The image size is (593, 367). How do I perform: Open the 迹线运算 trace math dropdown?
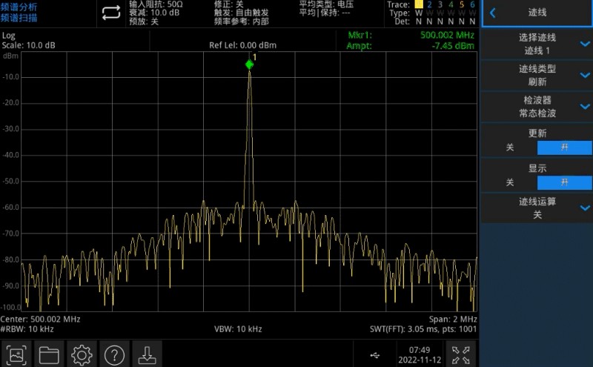(x=585, y=208)
